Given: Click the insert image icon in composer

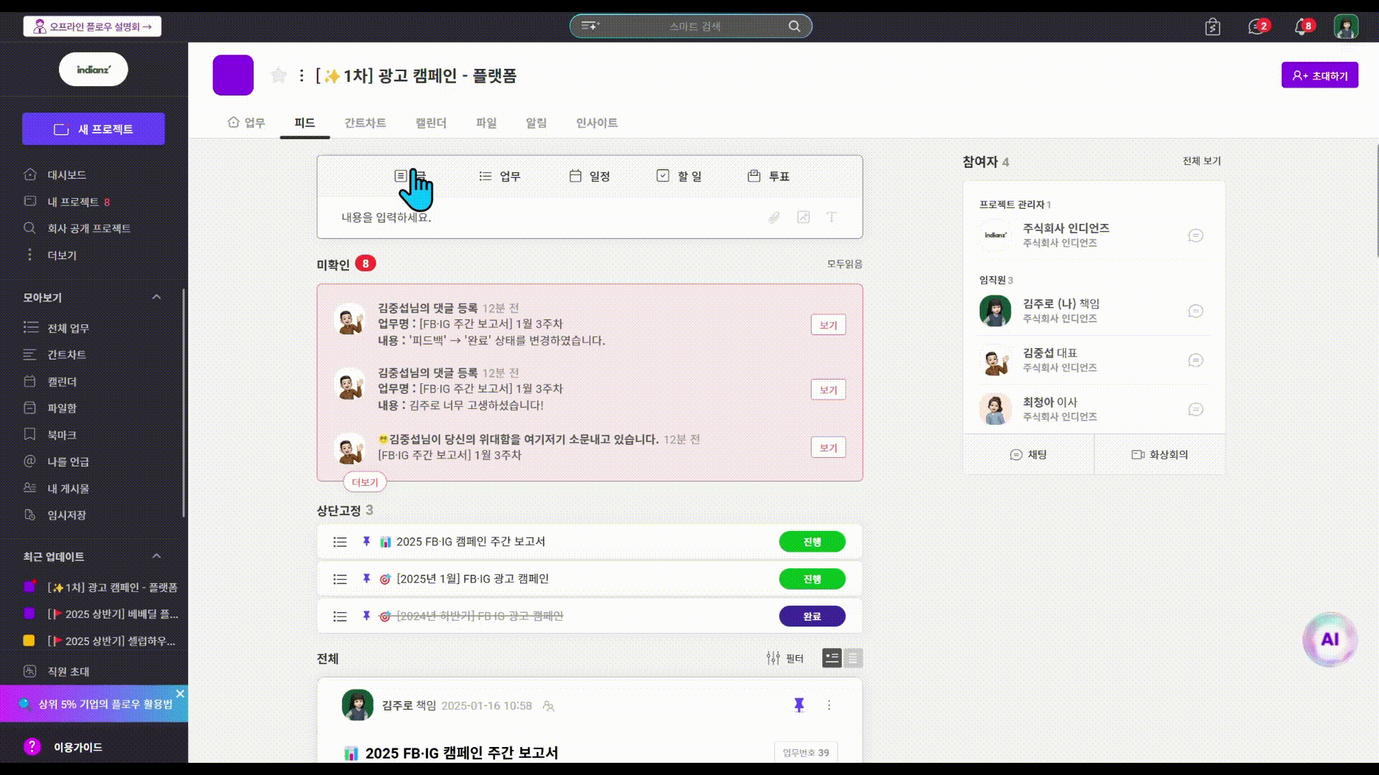Looking at the screenshot, I should pos(803,217).
